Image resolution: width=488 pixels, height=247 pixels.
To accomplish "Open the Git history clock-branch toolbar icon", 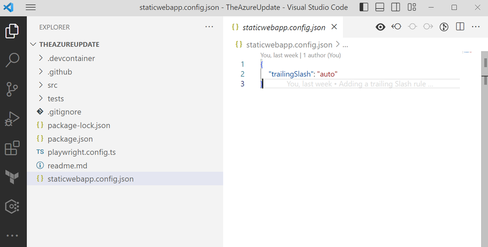I will [x=444, y=27].
